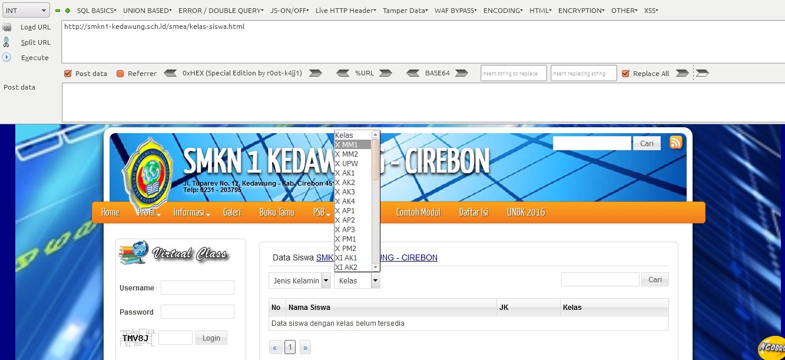Viewport: 785px width, 360px height.
Task: Click the left arrow before 0xHEX
Action: (x=170, y=73)
